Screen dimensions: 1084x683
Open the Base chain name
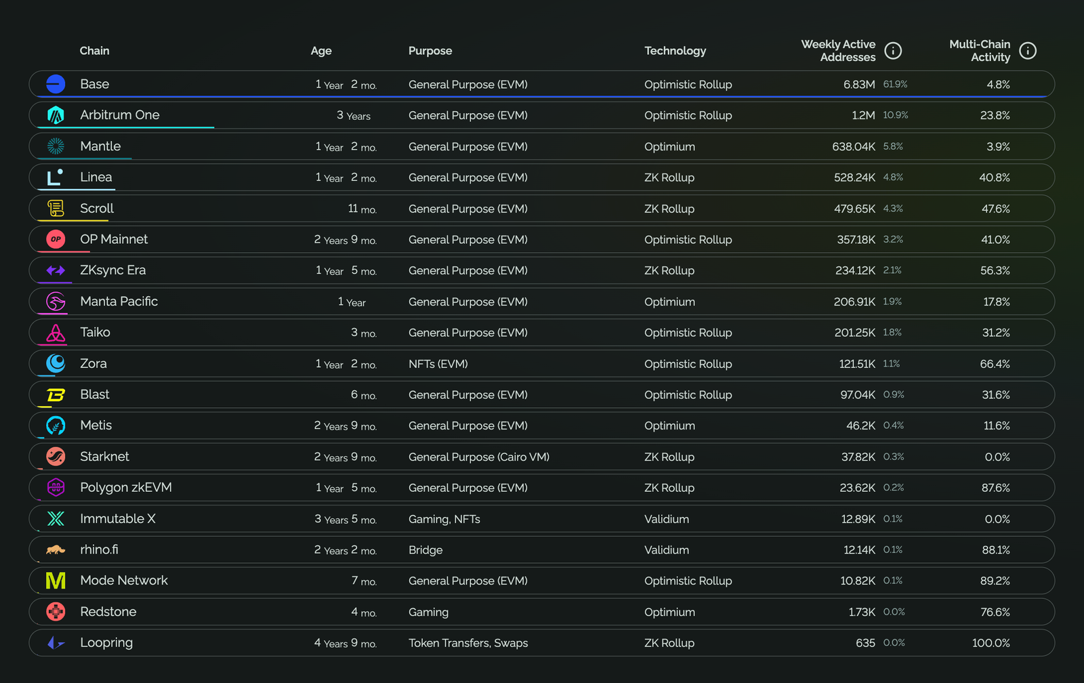[x=94, y=84]
